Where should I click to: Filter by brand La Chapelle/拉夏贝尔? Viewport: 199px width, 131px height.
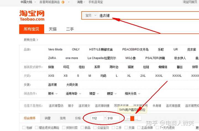point(102,58)
